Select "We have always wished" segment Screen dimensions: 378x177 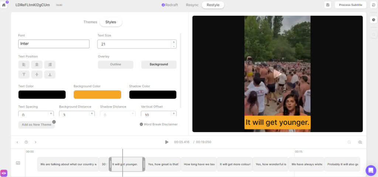[306, 164]
